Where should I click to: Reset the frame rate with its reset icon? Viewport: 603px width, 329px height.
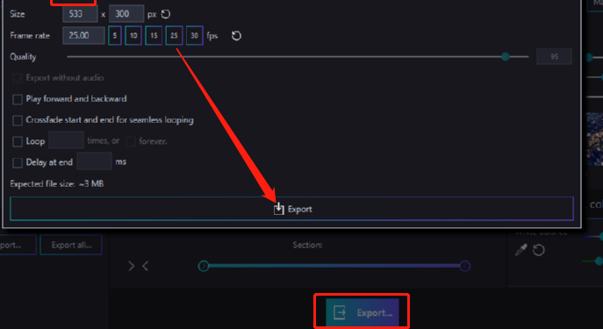(236, 36)
